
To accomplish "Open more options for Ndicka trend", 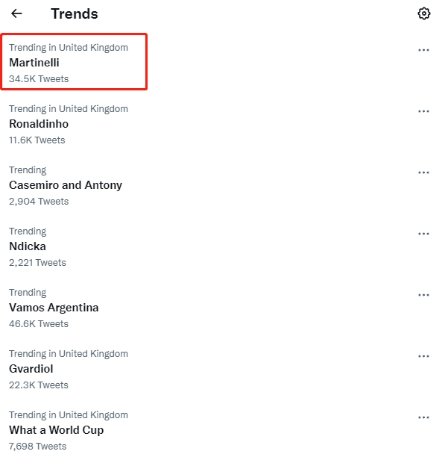I will pyautogui.click(x=423, y=234).
